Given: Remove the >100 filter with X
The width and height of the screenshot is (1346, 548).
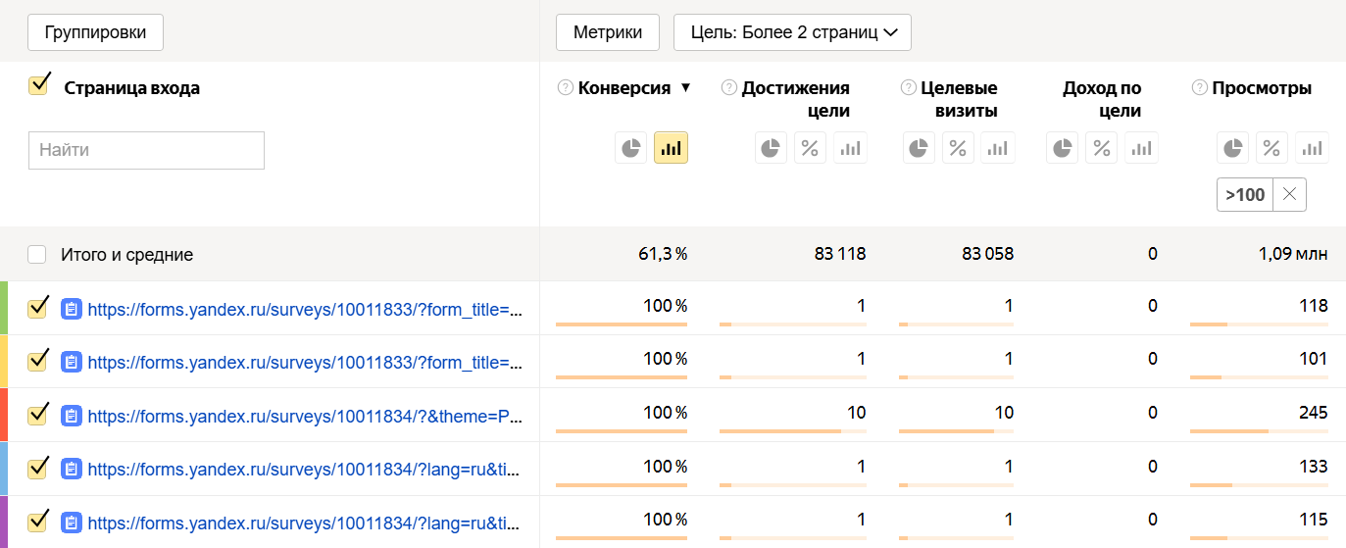Looking at the screenshot, I should [x=1289, y=194].
